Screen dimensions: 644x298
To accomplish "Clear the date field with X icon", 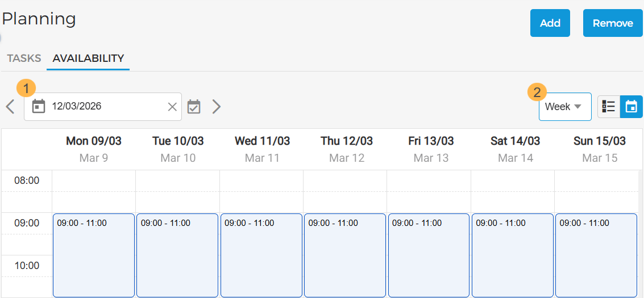I will [x=172, y=107].
